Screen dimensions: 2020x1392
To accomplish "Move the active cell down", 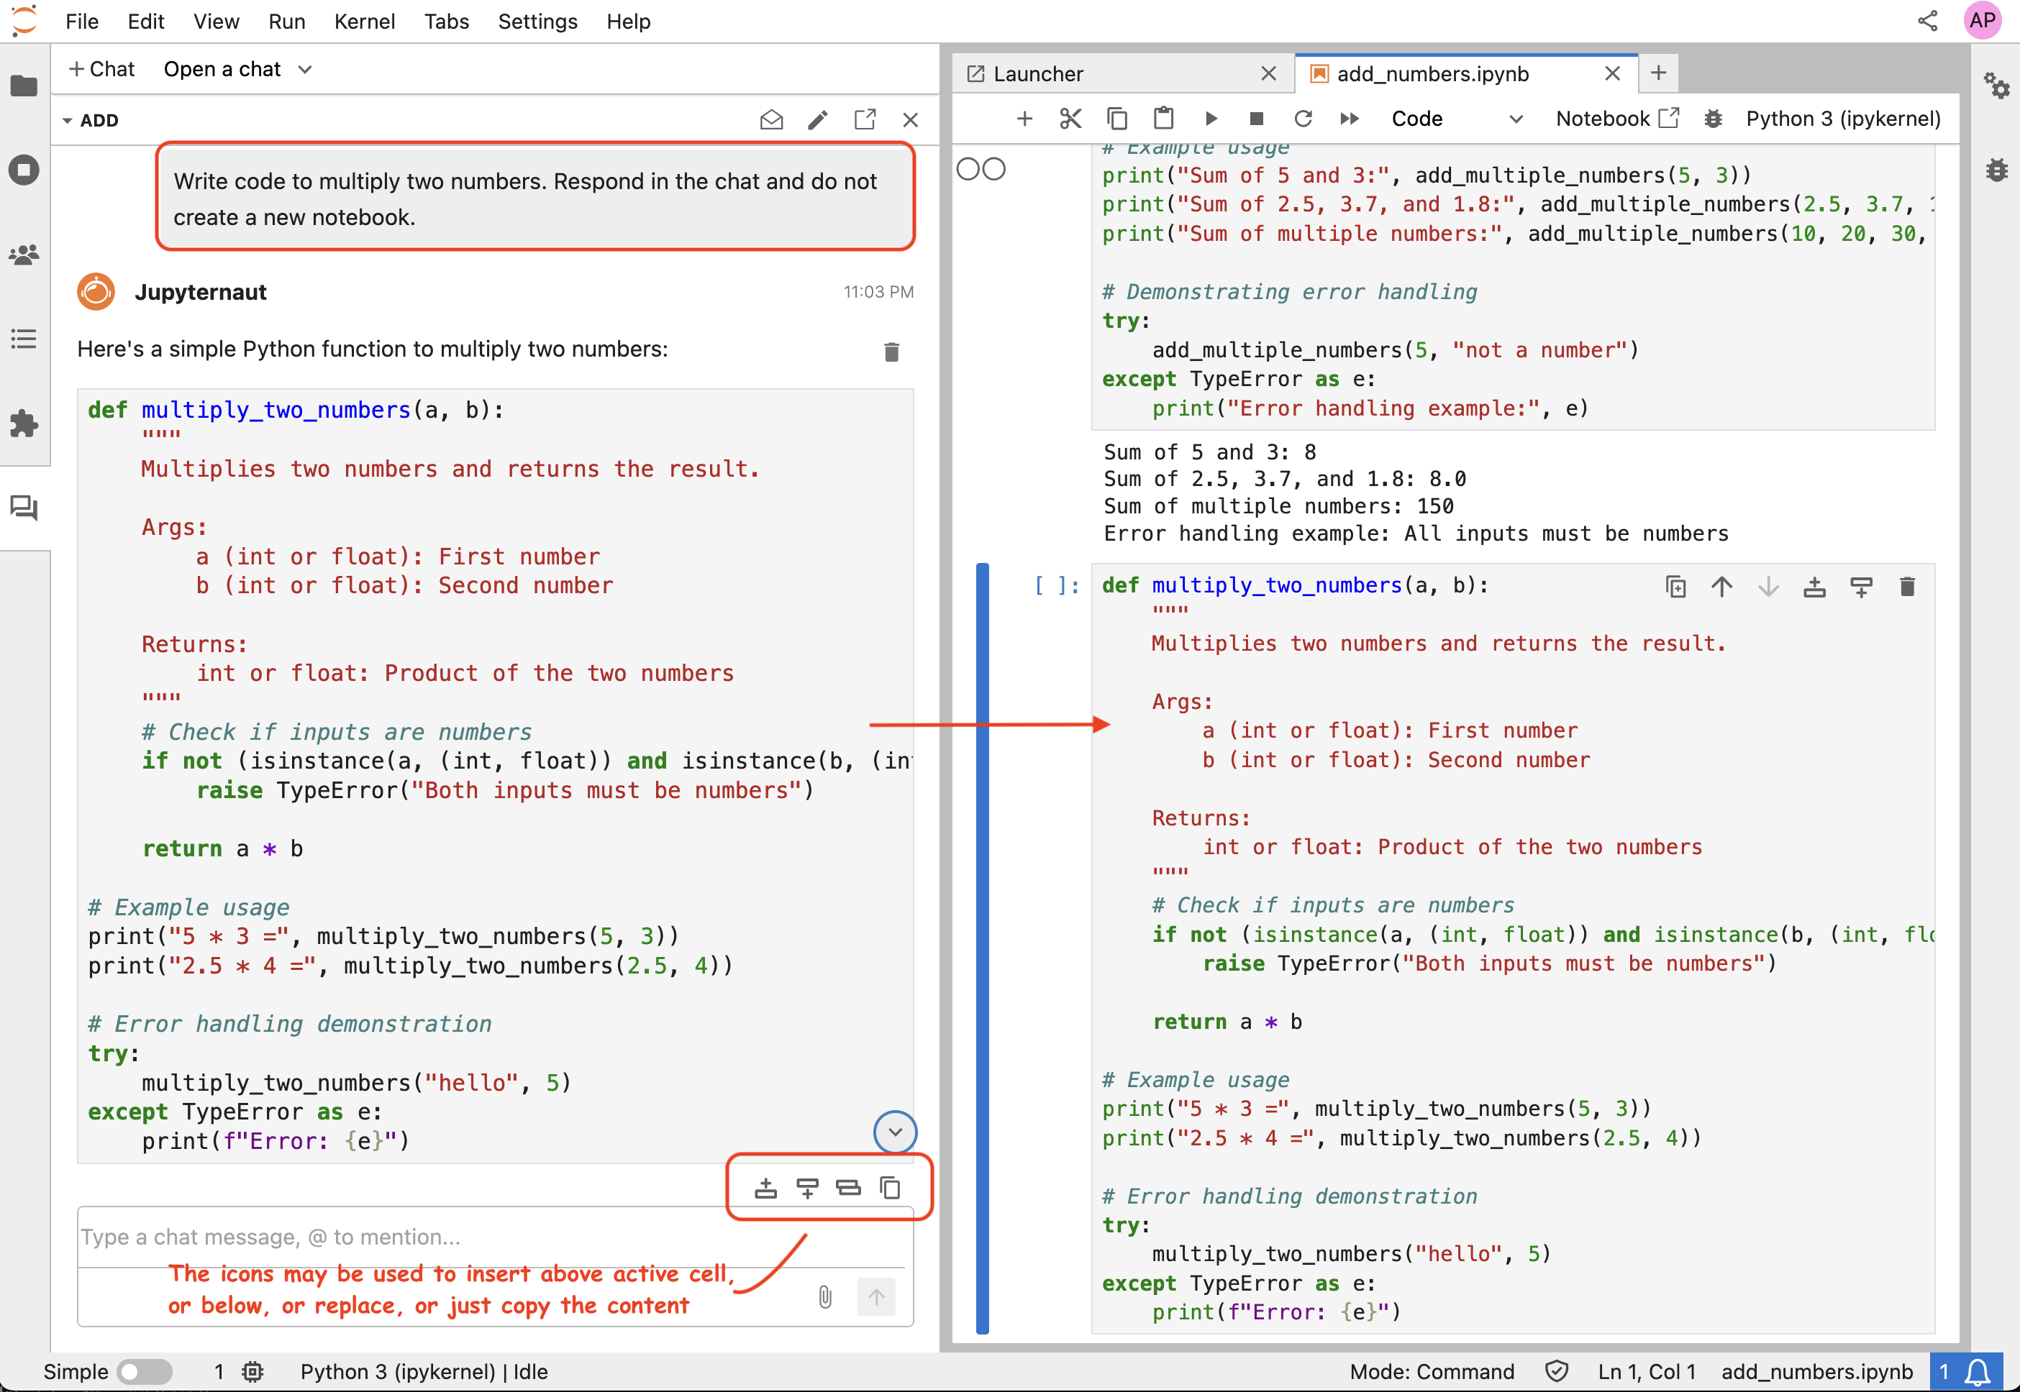I will click(1769, 587).
